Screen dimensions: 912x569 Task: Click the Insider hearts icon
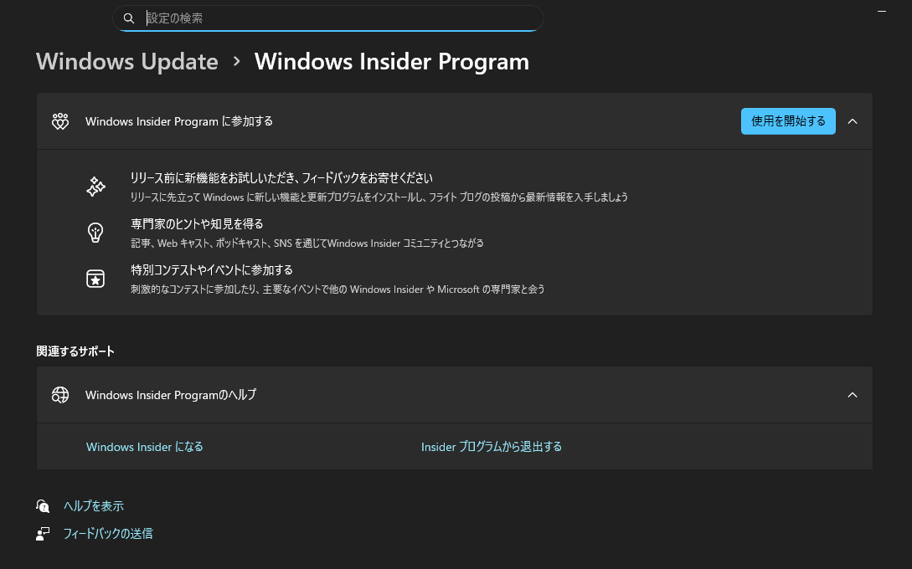(x=60, y=121)
